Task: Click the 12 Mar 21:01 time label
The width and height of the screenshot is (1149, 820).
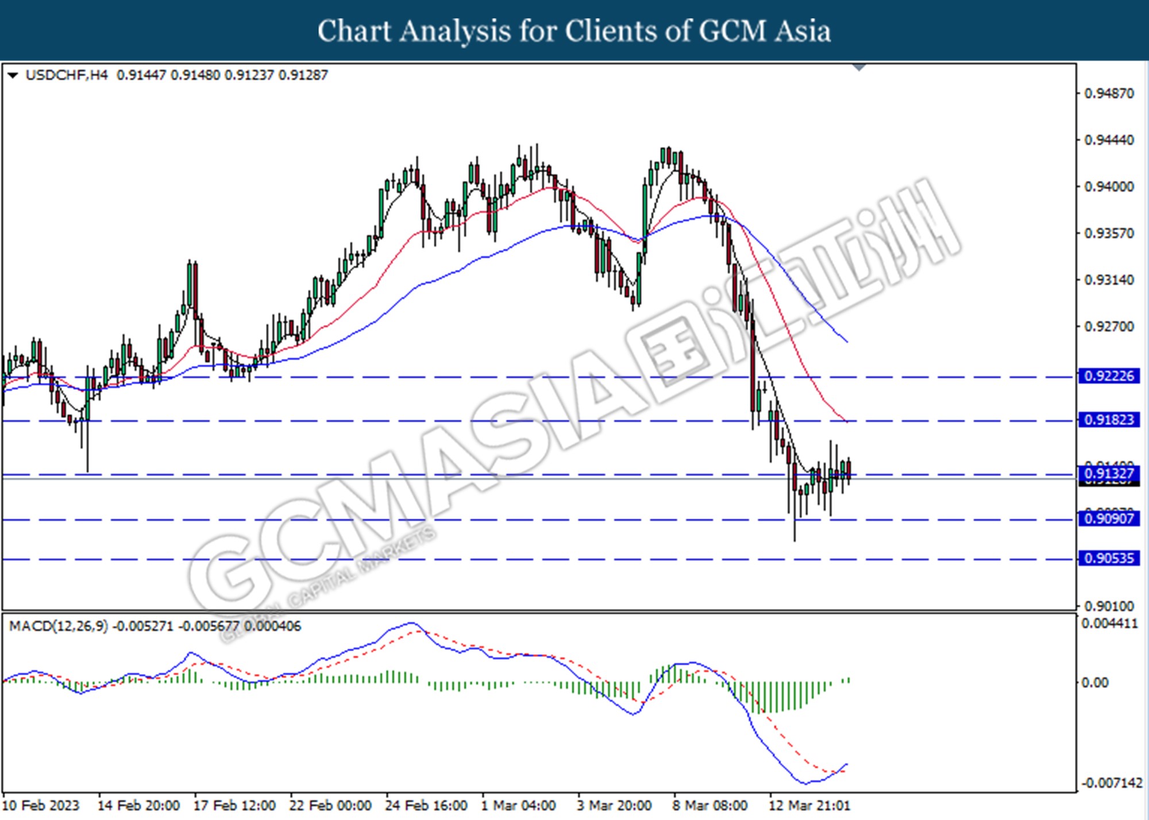Action: 809,806
